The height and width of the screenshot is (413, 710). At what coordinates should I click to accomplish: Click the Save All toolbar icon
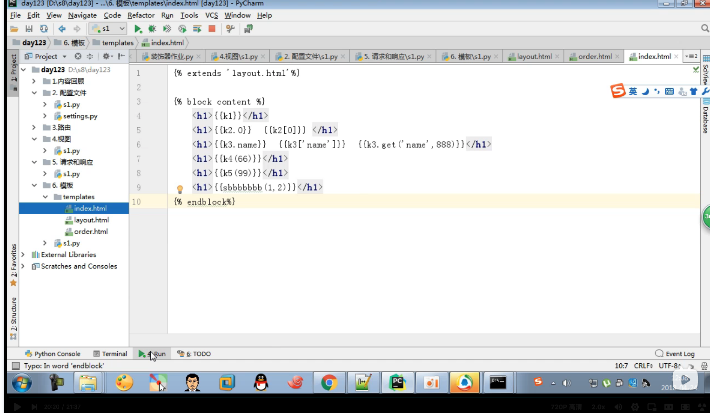(x=29, y=29)
